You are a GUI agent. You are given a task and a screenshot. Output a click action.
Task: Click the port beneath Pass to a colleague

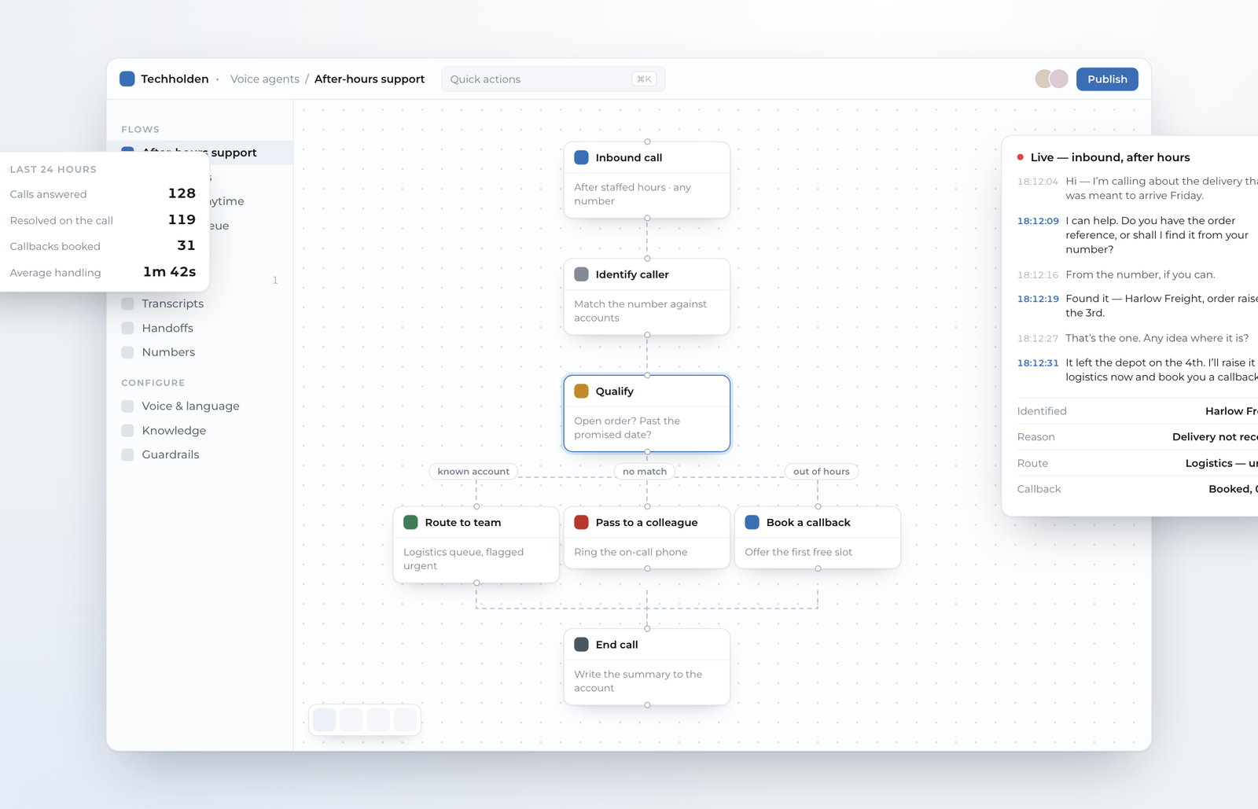[647, 568]
